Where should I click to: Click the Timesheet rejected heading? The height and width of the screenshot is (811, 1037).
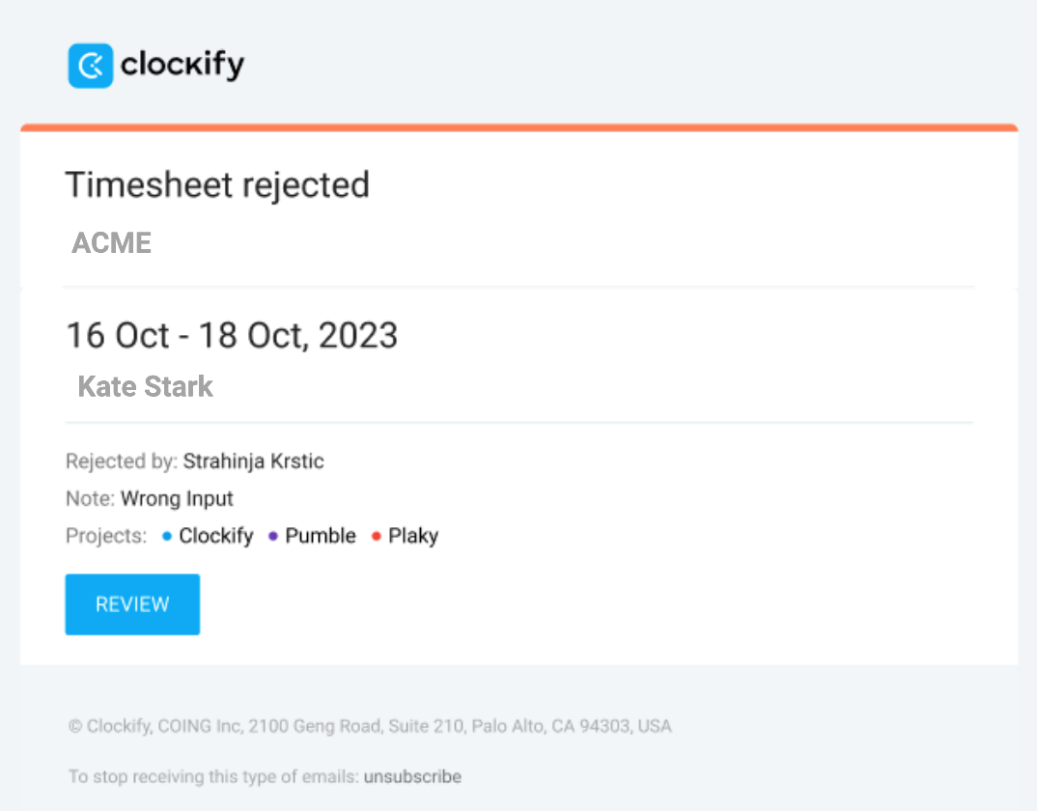click(x=217, y=184)
